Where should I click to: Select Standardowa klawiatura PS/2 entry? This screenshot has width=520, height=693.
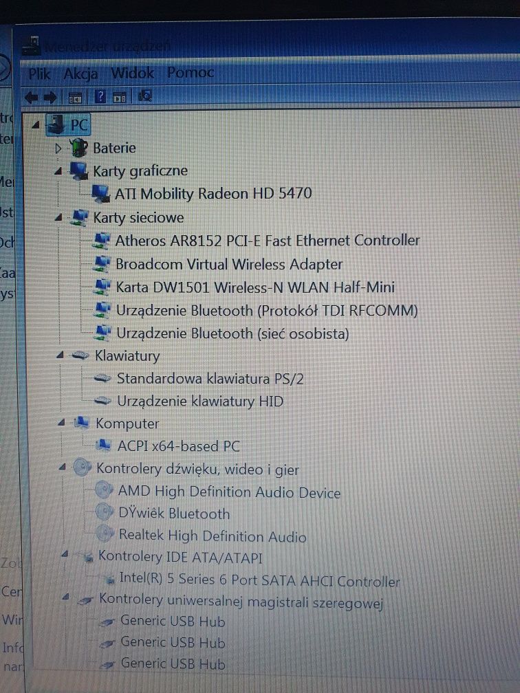tap(210, 379)
